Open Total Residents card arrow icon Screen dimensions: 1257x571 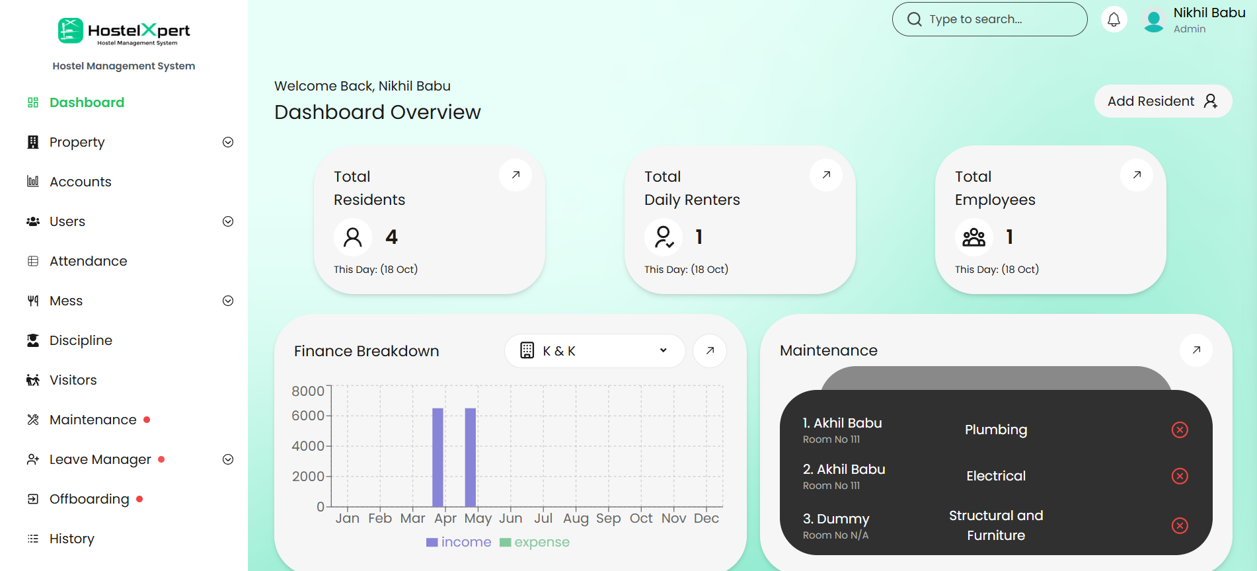click(515, 175)
